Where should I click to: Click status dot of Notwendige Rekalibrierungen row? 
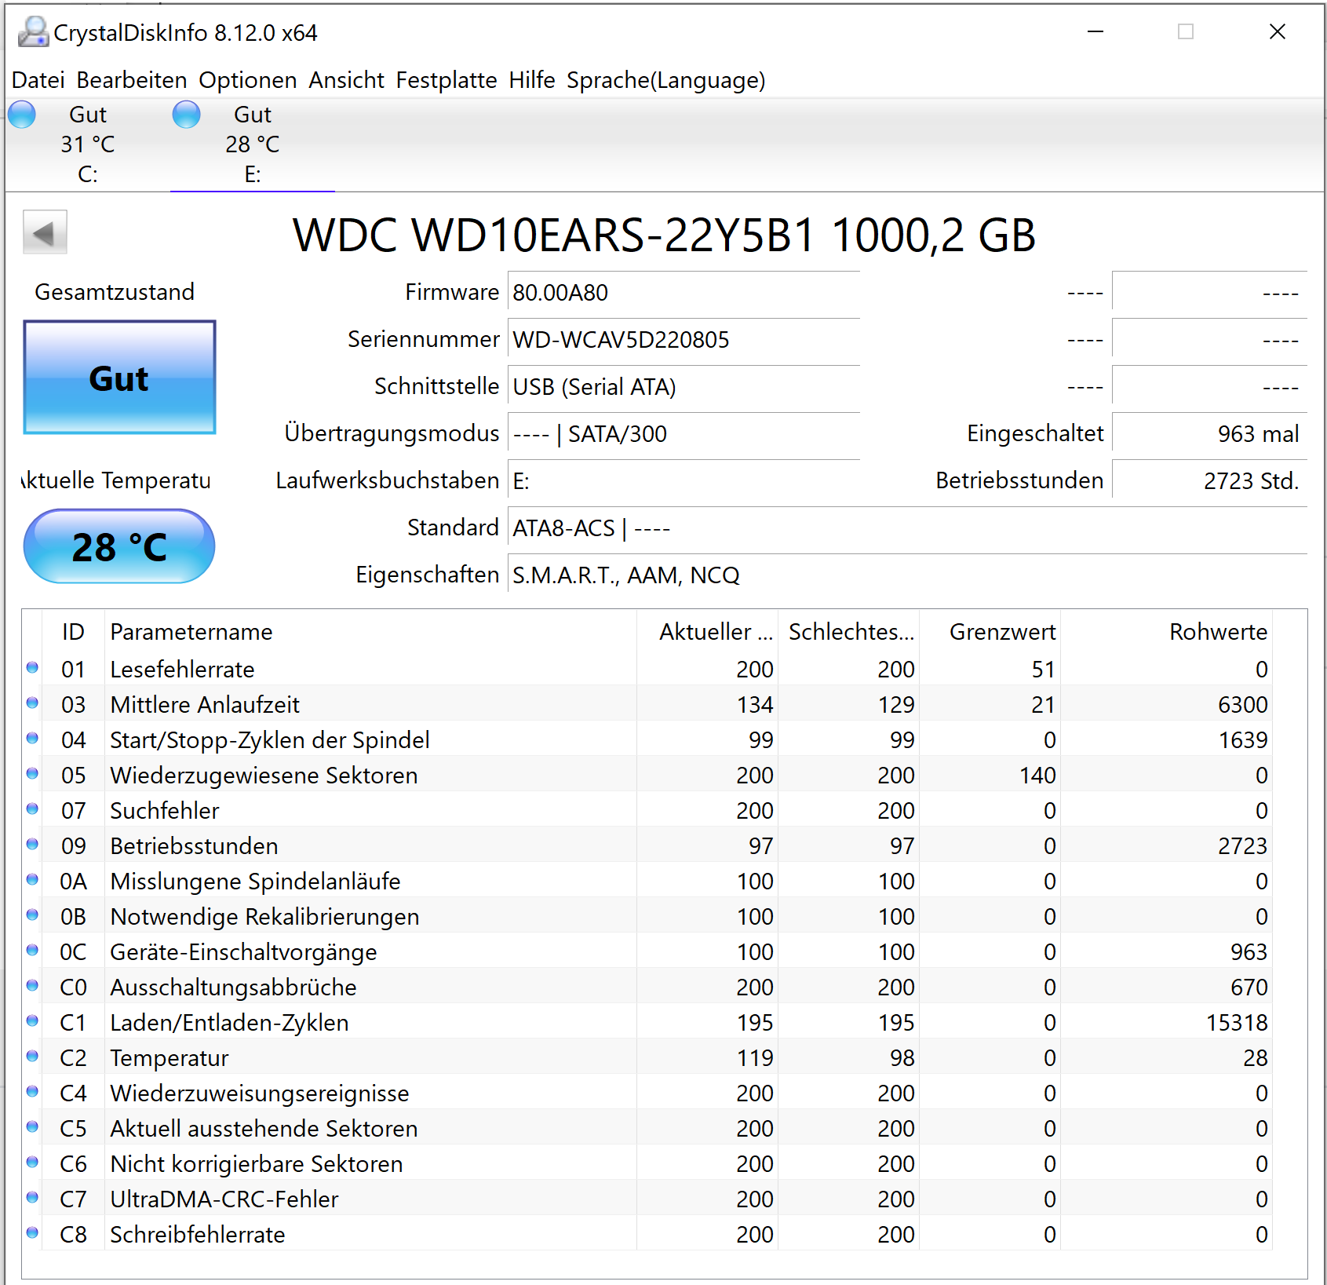(x=32, y=914)
